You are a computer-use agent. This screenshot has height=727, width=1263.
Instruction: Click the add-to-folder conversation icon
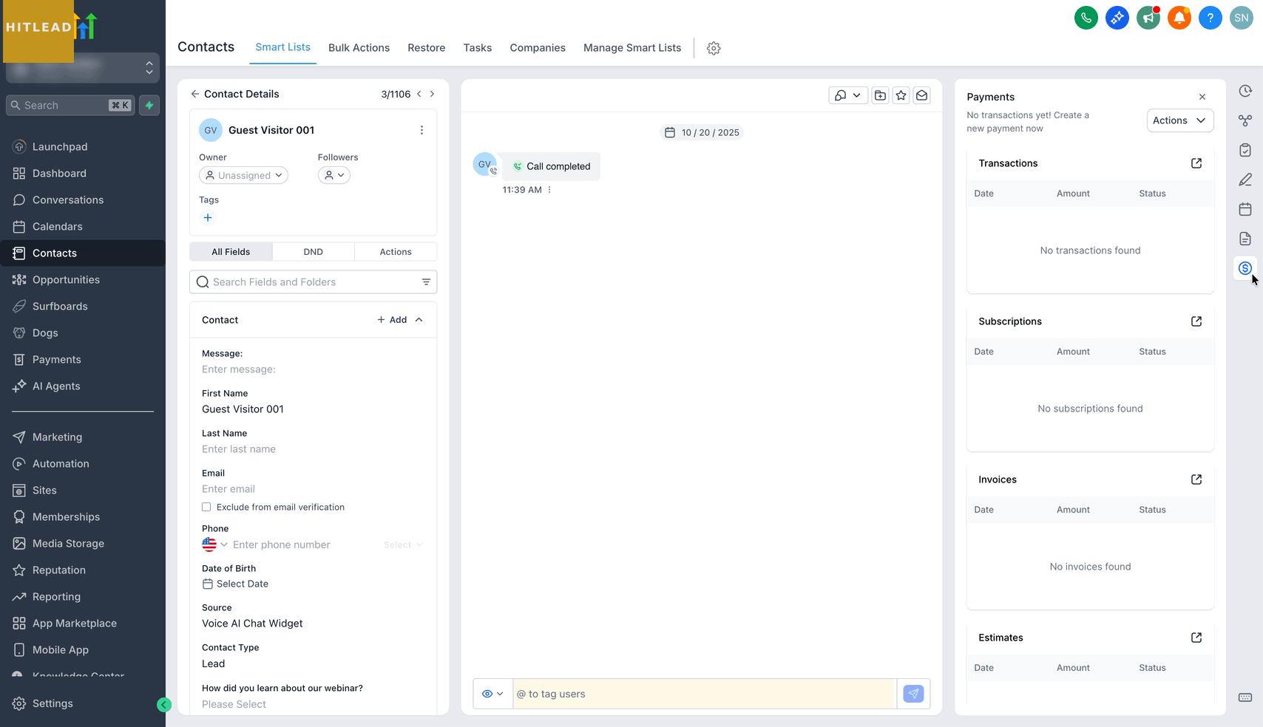[x=880, y=95]
